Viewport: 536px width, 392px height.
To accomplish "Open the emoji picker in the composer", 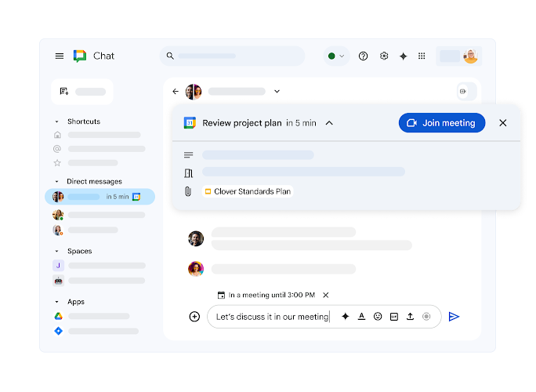I will tap(378, 317).
